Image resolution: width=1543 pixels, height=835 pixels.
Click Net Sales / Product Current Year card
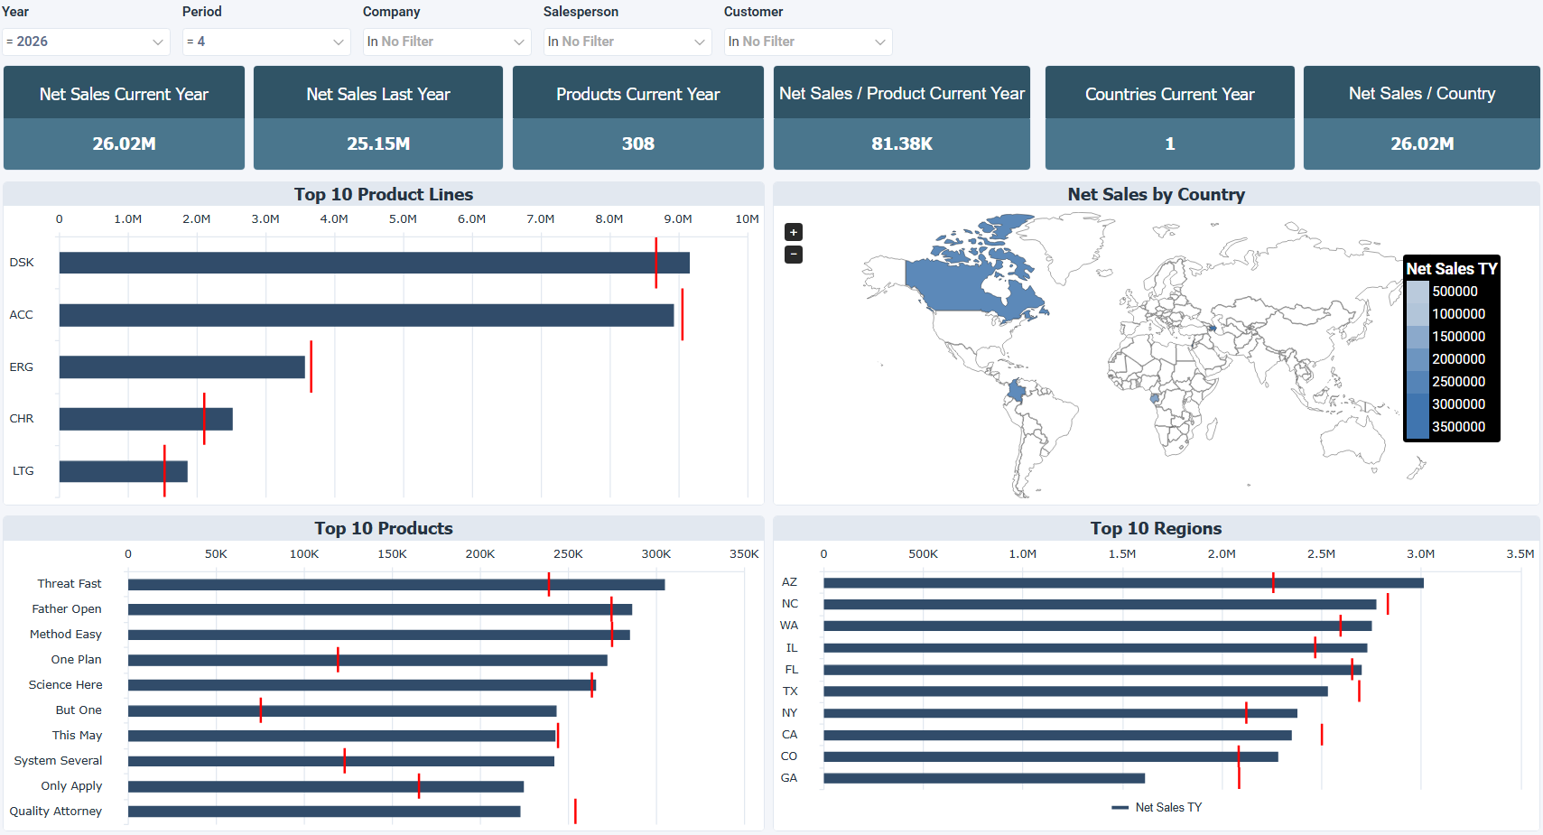click(x=902, y=117)
